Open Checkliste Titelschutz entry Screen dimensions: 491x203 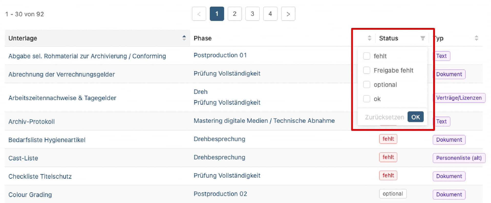pyautogui.click(x=40, y=176)
